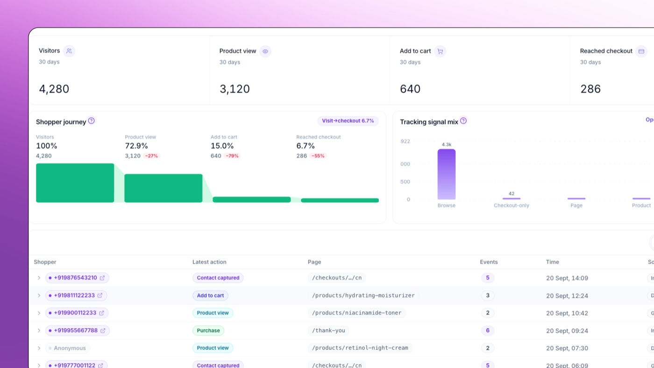654x368 pixels.
Task: Open external link for +919900112233
Action: pos(101,313)
